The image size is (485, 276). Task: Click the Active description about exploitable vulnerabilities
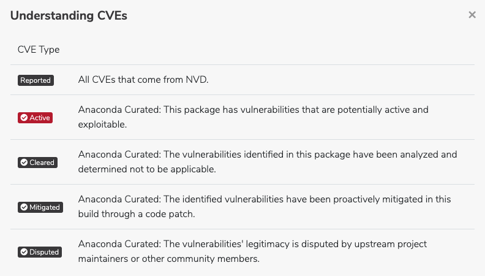click(x=254, y=117)
